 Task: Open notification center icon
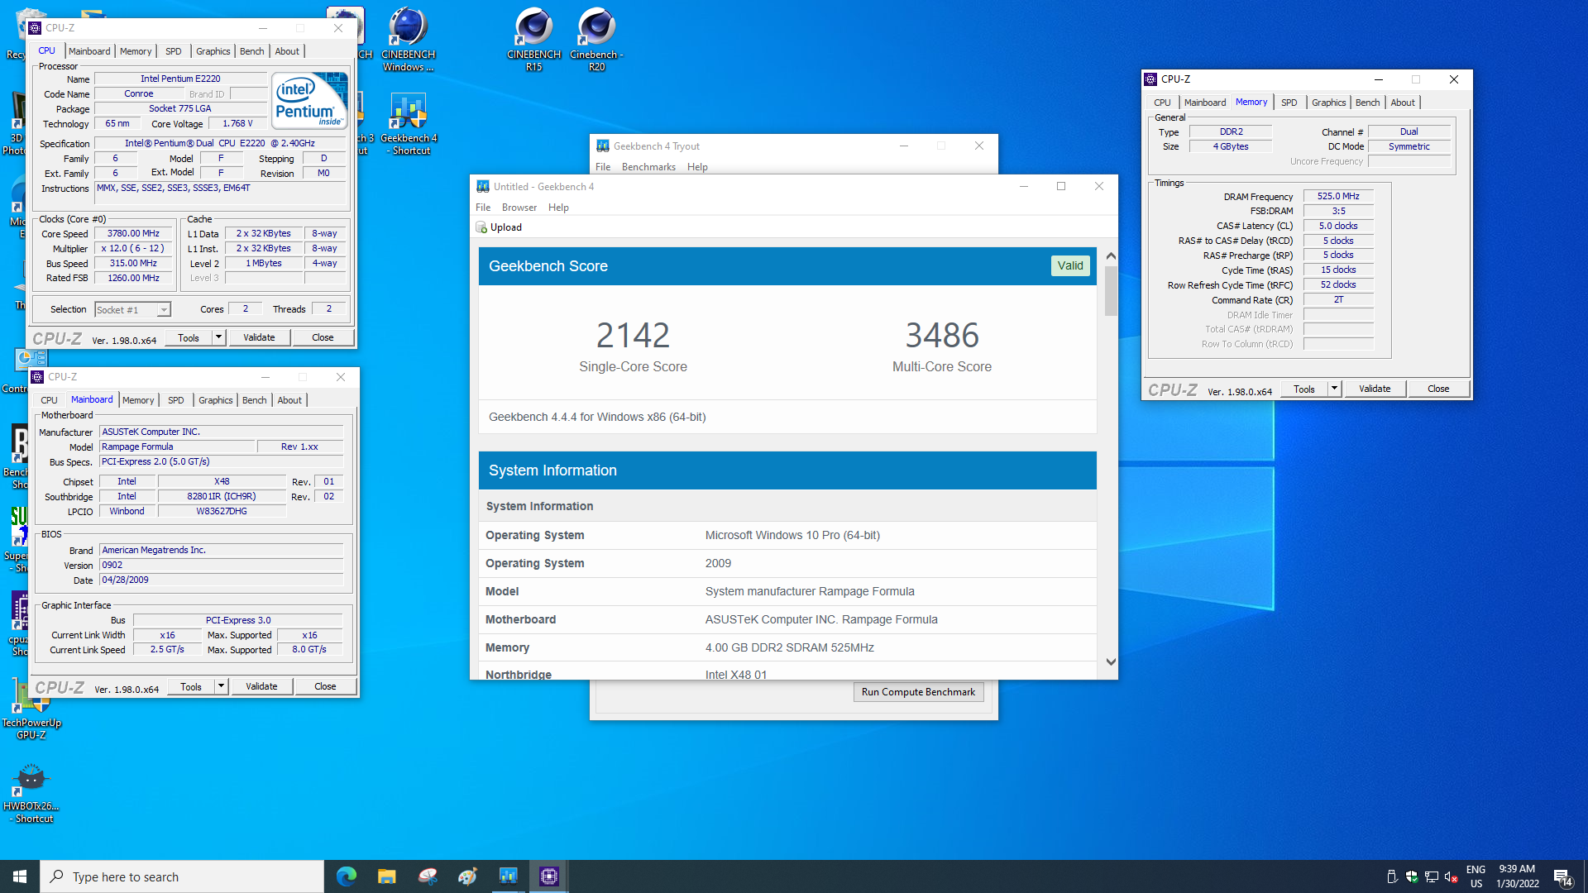coord(1562,876)
